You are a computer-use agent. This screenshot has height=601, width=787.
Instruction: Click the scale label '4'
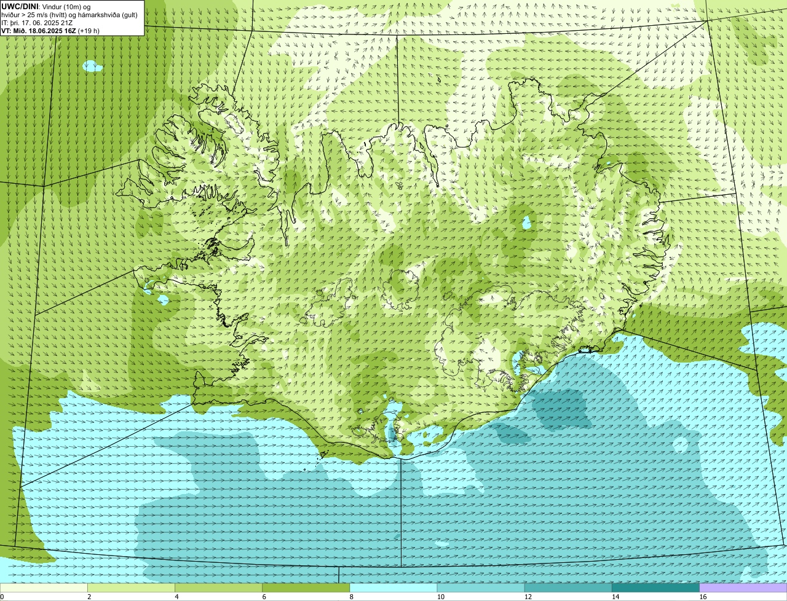coord(176,597)
